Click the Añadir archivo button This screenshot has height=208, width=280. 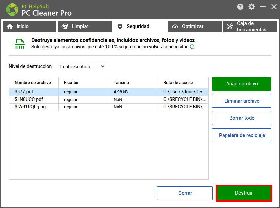[x=242, y=84]
